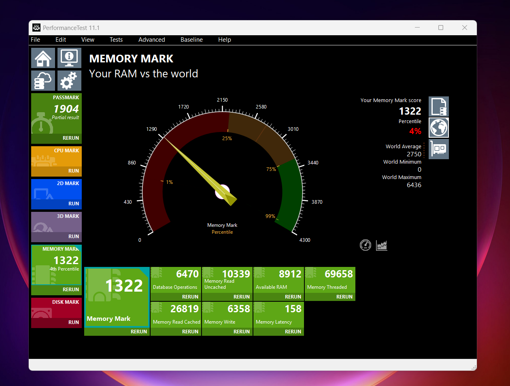
Task: Rerun the Memory Latency test
Action: pyautogui.click(x=293, y=332)
